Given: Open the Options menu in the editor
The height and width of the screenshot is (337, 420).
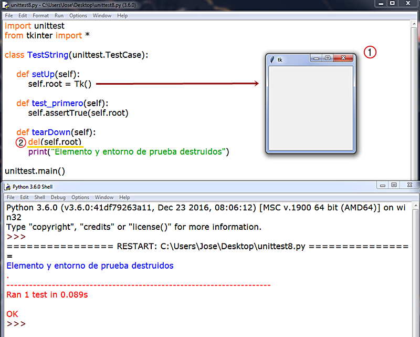Looking at the screenshot, I should click(78, 15).
